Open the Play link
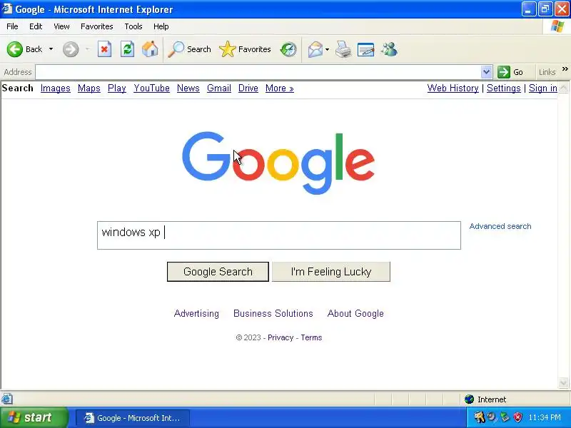 pos(117,88)
